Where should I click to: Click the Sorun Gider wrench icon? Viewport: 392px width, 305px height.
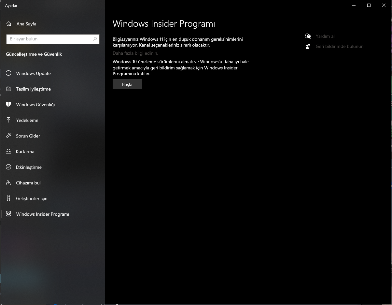tap(9, 136)
